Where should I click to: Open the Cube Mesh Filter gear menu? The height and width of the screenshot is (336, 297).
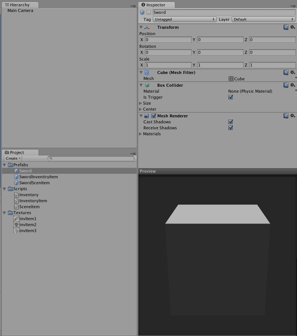[293, 73]
